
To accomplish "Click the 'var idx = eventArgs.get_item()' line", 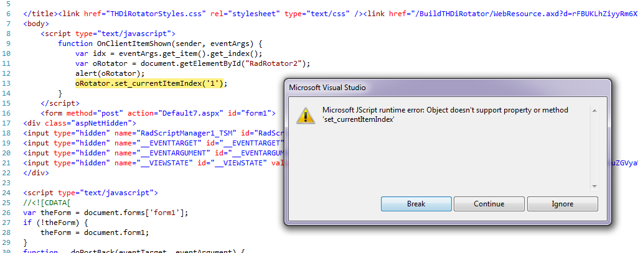I will [169, 53].
